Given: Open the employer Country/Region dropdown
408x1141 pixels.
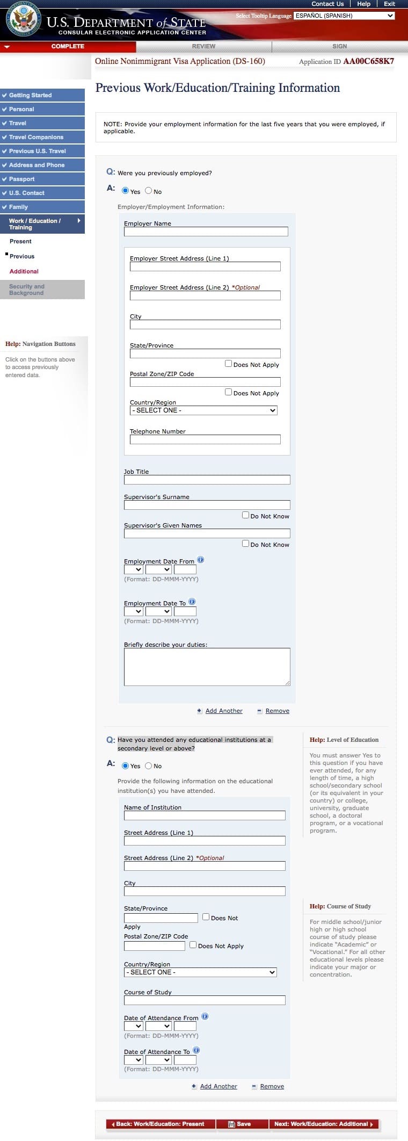Looking at the screenshot, I should click(x=203, y=410).
